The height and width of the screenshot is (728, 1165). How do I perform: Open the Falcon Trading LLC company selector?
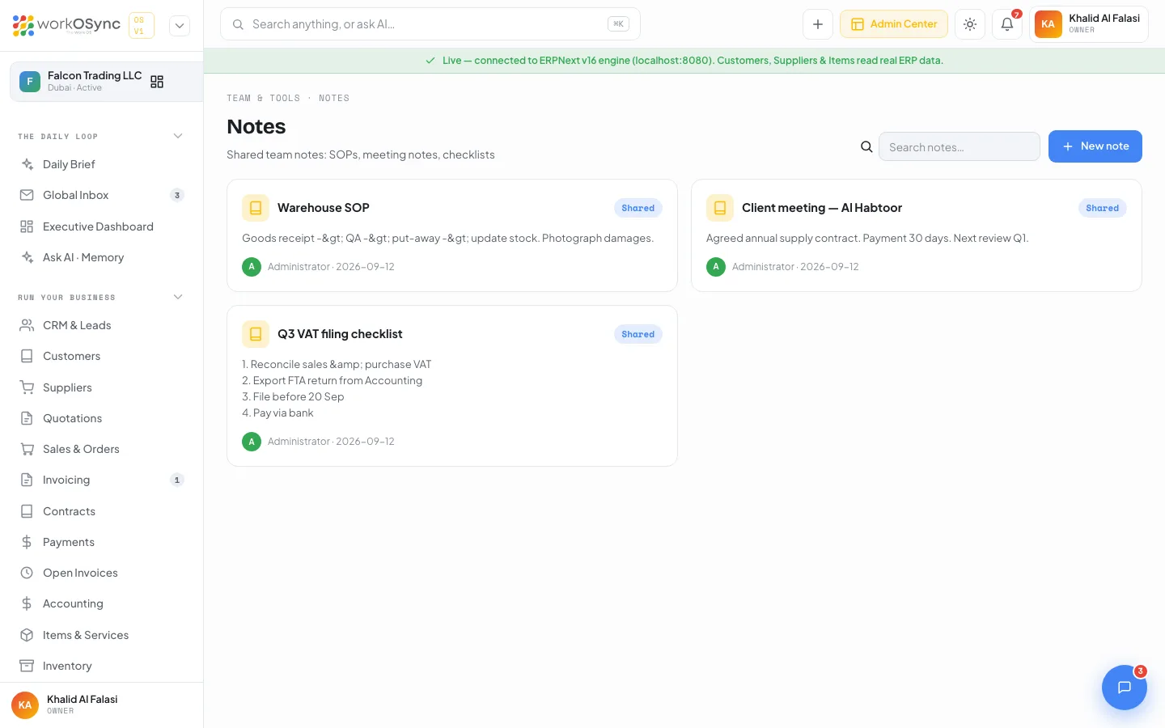click(x=106, y=82)
